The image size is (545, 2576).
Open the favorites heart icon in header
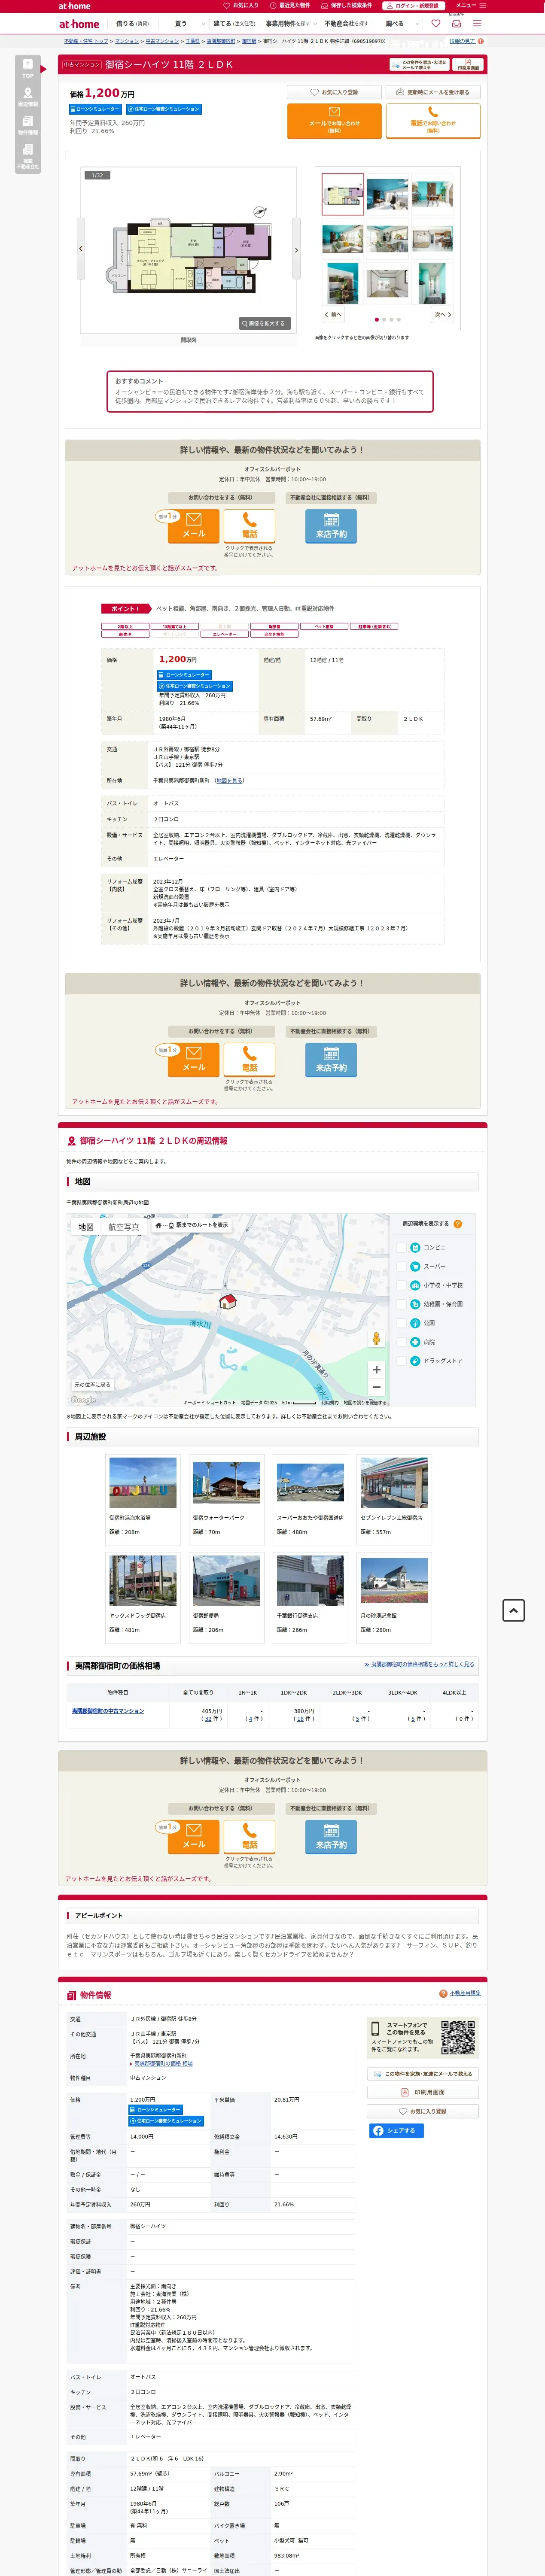pos(435,24)
